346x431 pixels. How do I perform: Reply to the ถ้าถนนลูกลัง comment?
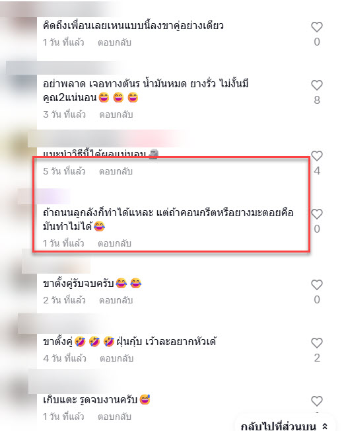point(114,243)
